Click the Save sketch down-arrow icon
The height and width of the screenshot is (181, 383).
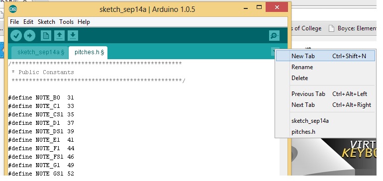(73, 36)
